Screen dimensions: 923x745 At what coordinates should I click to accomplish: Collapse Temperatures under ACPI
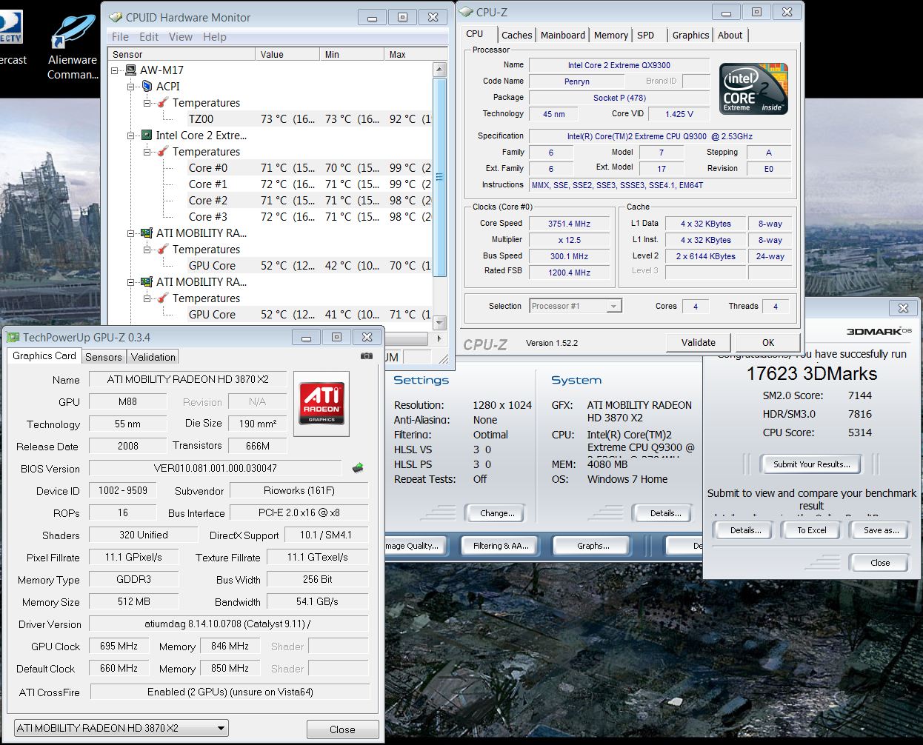(147, 103)
